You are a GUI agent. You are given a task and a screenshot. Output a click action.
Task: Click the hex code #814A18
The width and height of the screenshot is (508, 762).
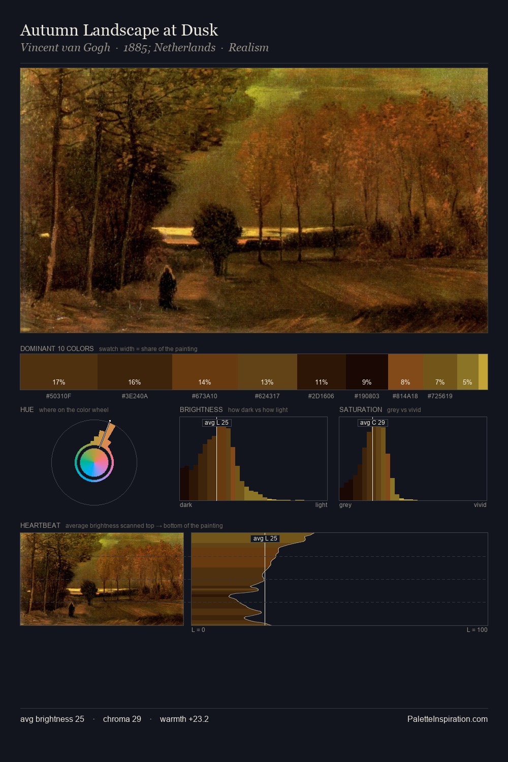click(405, 396)
